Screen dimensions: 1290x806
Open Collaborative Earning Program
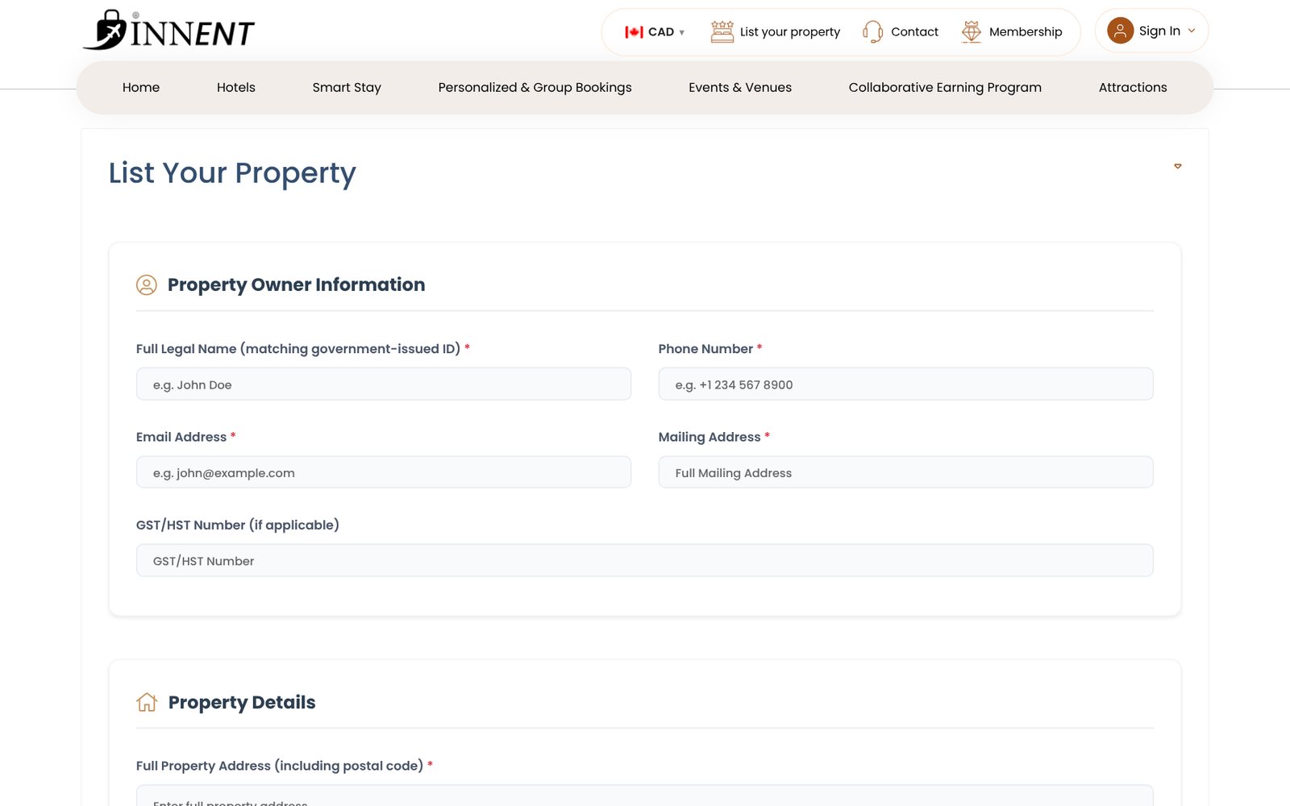(945, 87)
